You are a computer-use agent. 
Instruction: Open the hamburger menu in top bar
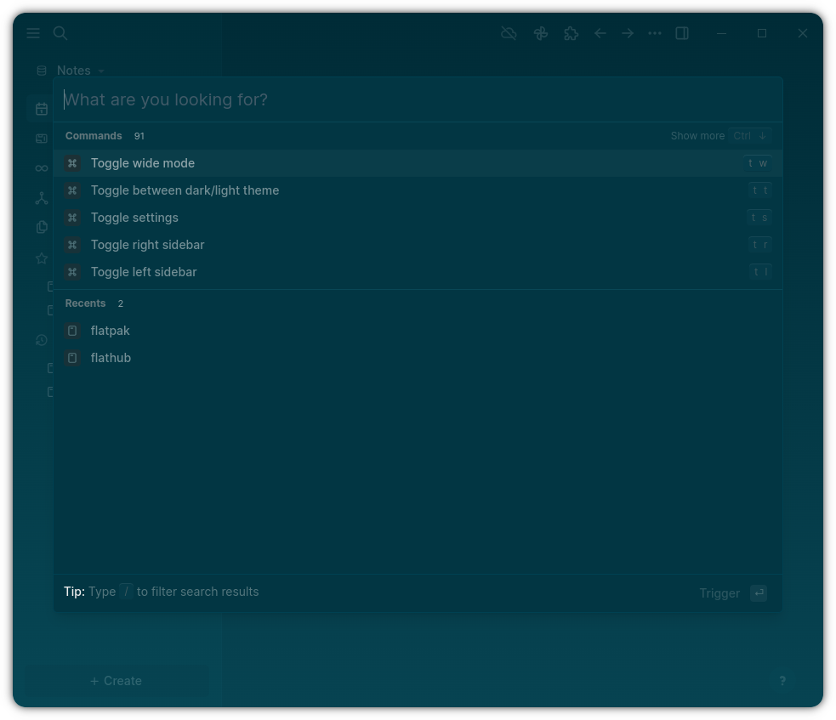(x=33, y=33)
